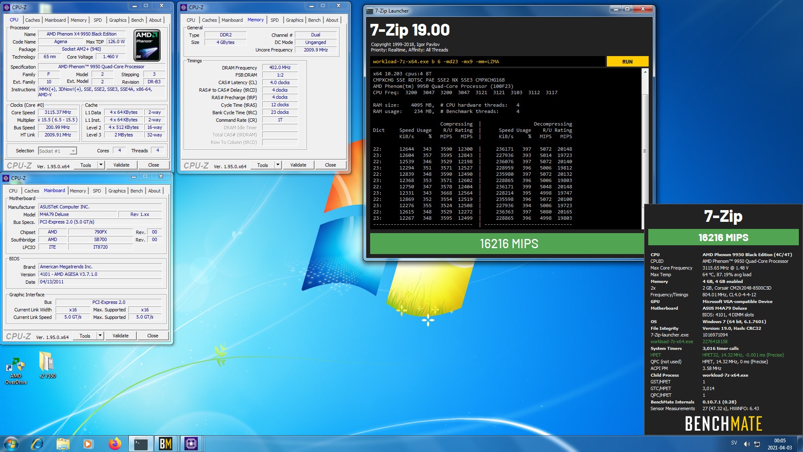The height and width of the screenshot is (452, 803).
Task: Click Validate in Mainboard window
Action: coord(120,336)
